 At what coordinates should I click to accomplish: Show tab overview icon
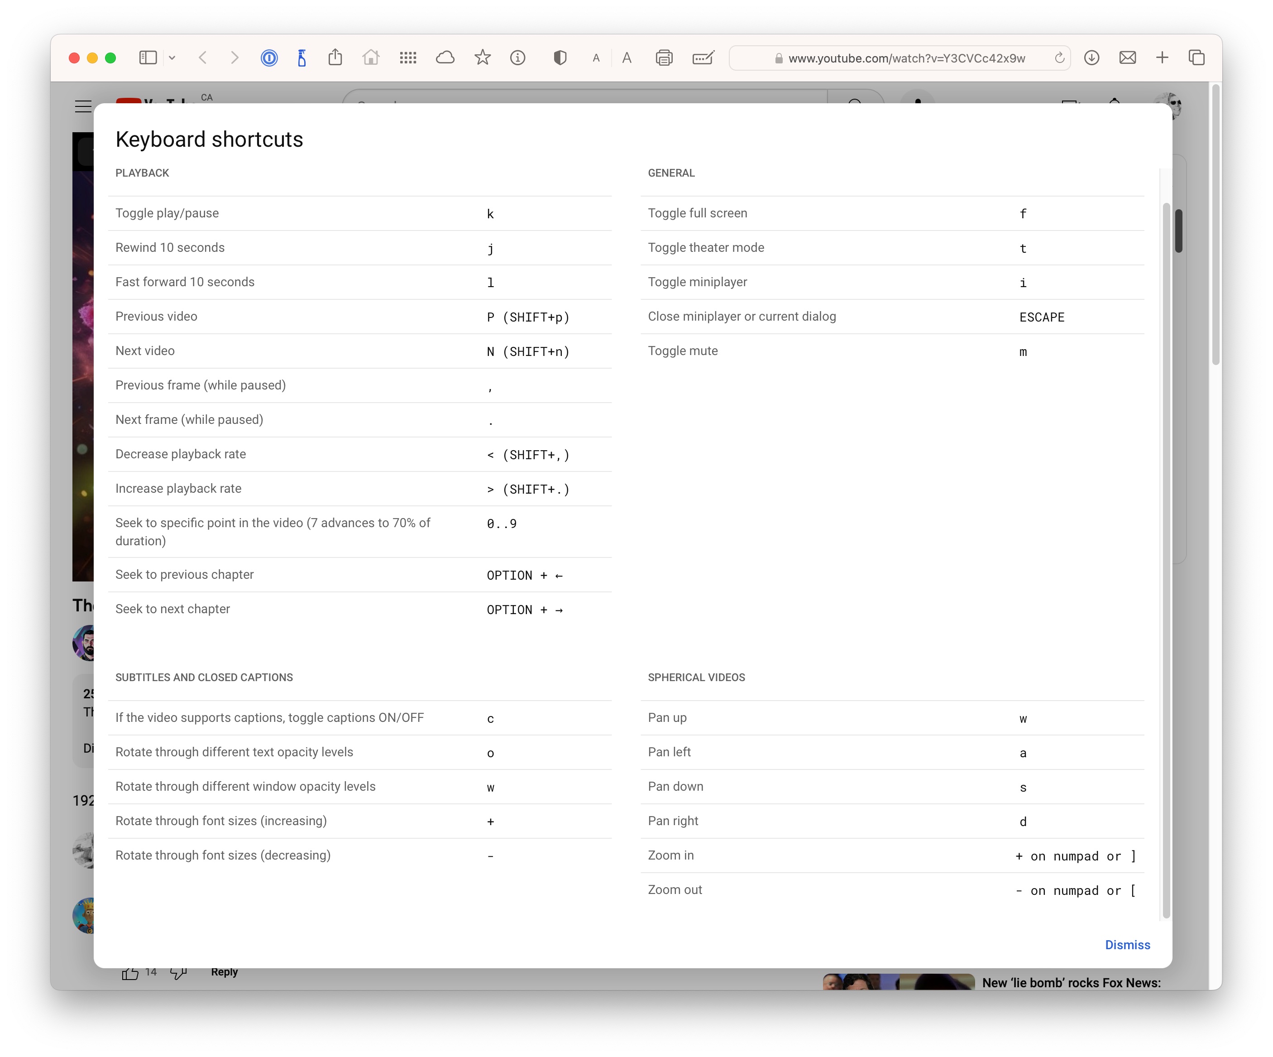pyautogui.click(x=1196, y=58)
